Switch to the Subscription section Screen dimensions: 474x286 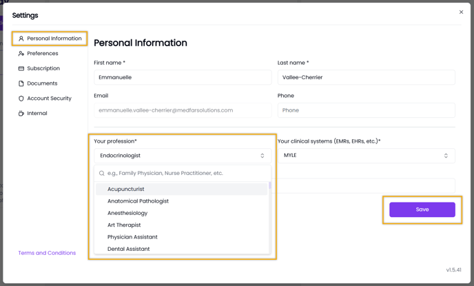43,69
